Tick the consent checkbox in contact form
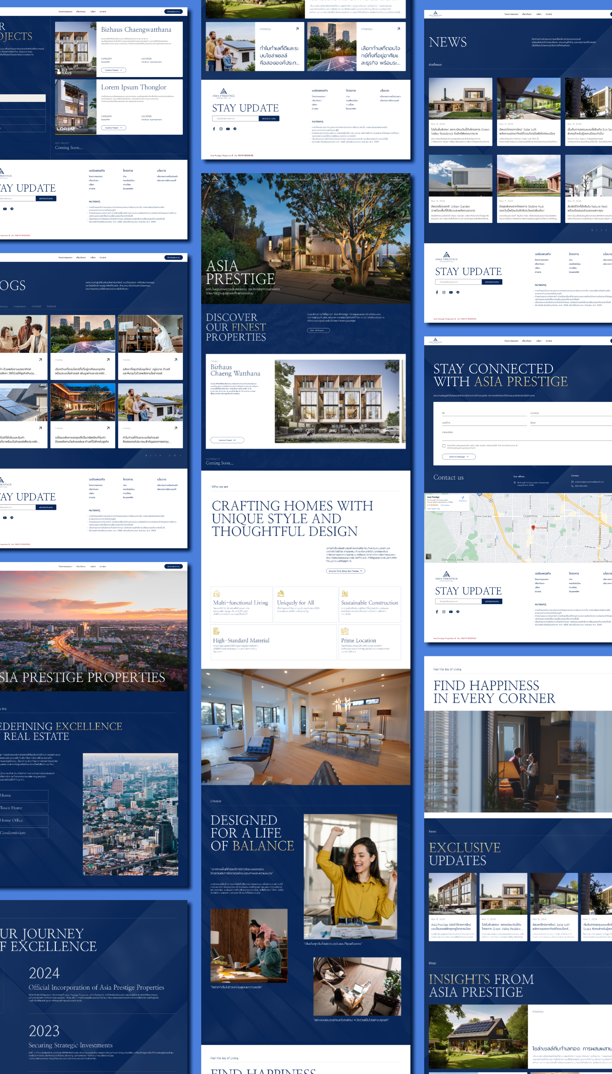612x1074 pixels. pyautogui.click(x=443, y=446)
